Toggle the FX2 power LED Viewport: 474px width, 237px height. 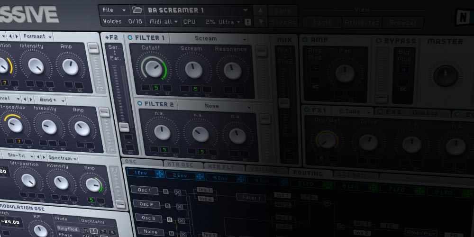click(380, 111)
